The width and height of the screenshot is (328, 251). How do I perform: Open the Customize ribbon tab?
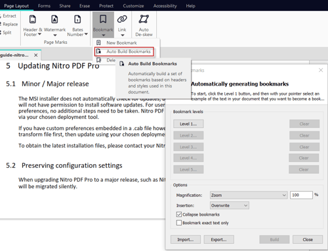pyautogui.click(x=133, y=6)
